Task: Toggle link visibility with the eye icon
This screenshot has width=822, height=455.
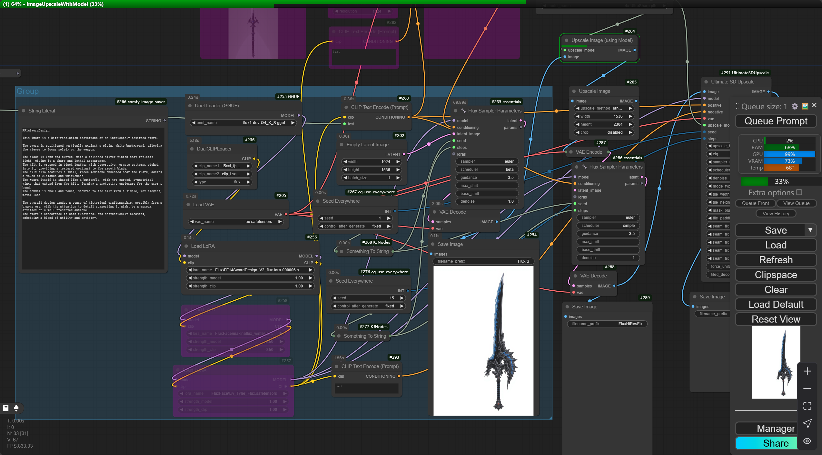Action: tap(807, 441)
